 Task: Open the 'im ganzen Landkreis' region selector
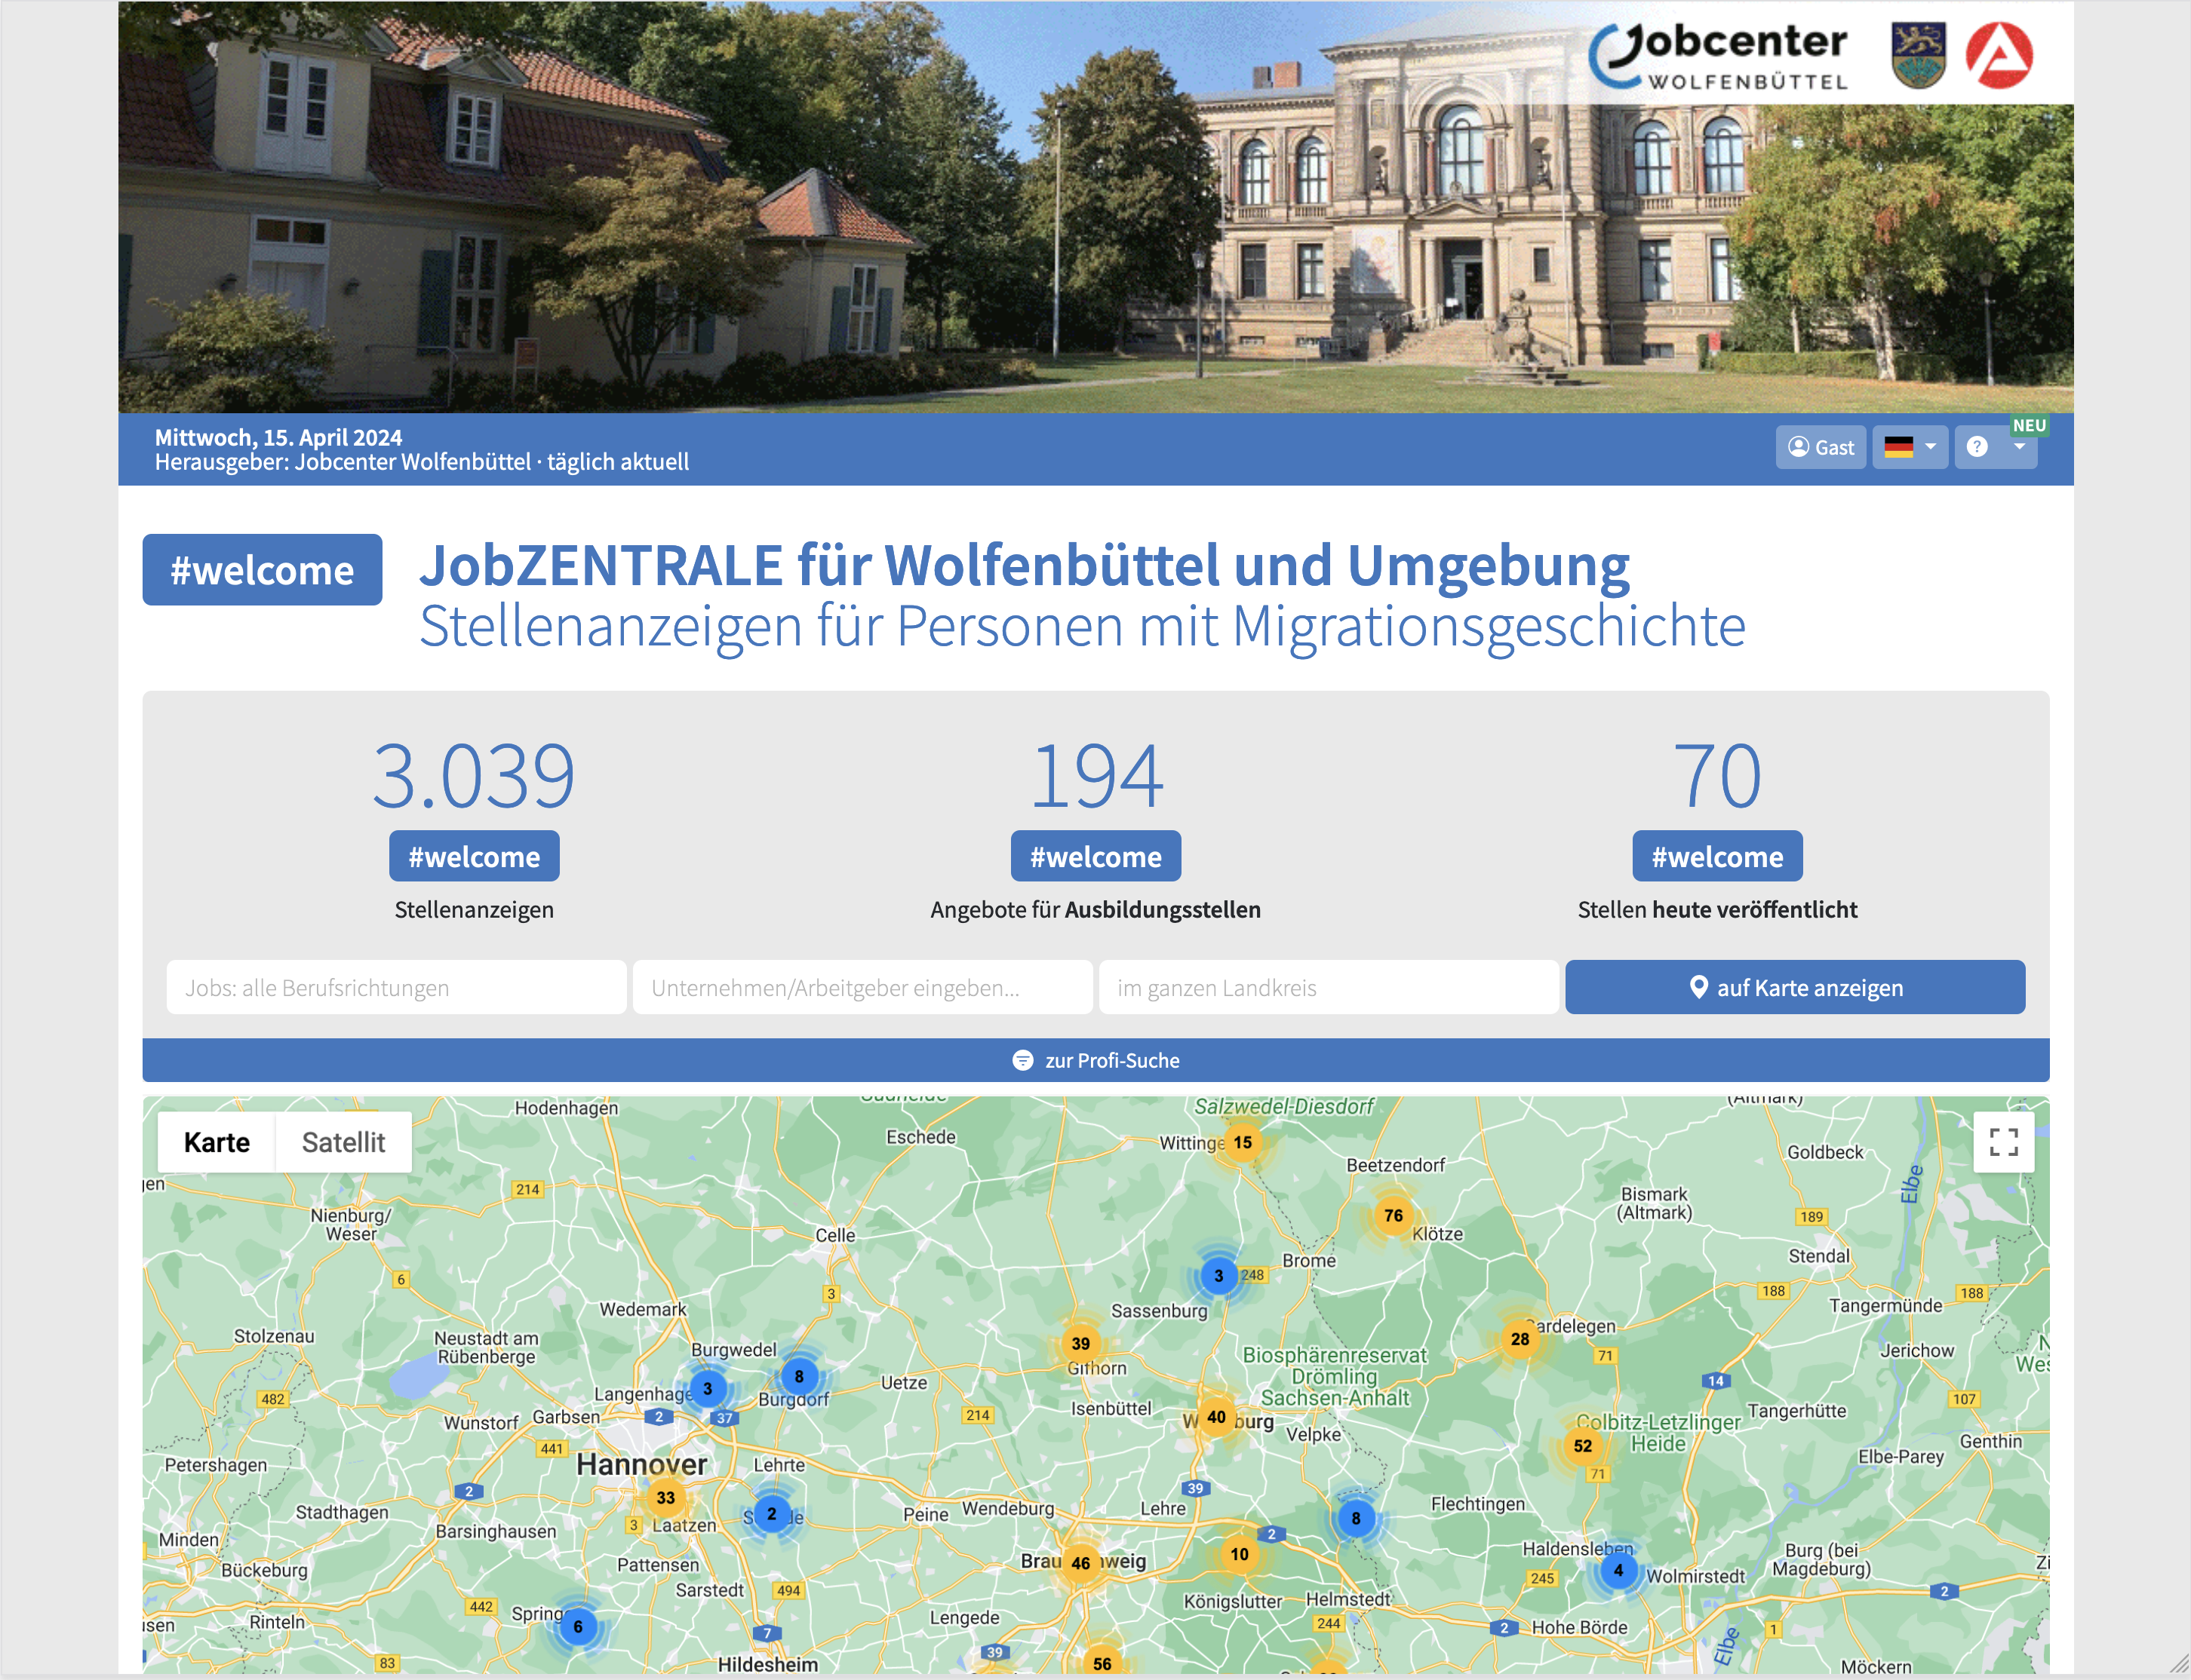point(1328,988)
